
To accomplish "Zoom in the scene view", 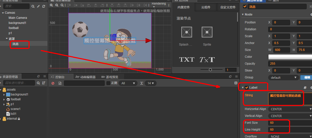I will tap(51, 5).
